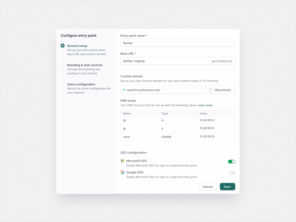Click the Voice configuration step dot

click(x=62, y=84)
